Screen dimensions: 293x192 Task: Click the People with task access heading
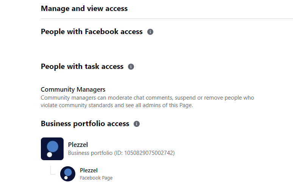(82, 66)
